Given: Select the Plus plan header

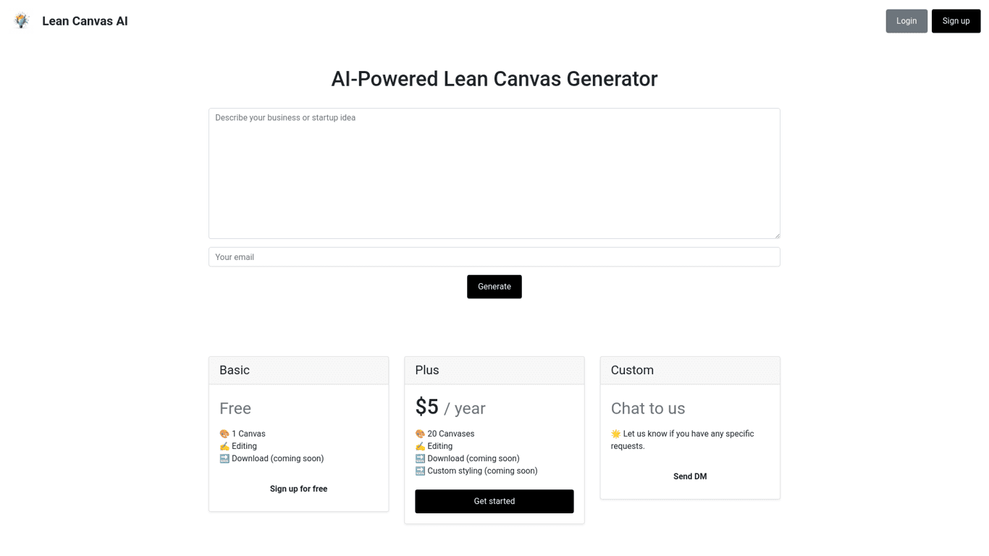Looking at the screenshot, I should pyautogui.click(x=426, y=370).
